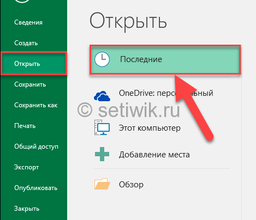This screenshot has width=256, height=220.
Task: Click the clock icon beside Последние
Action: click(102, 59)
